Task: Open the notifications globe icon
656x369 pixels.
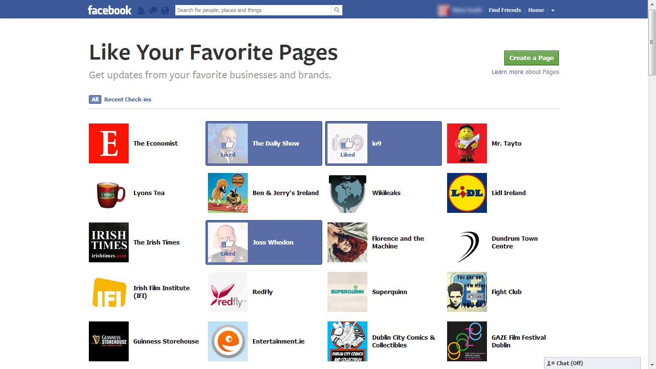Action: pos(165,10)
